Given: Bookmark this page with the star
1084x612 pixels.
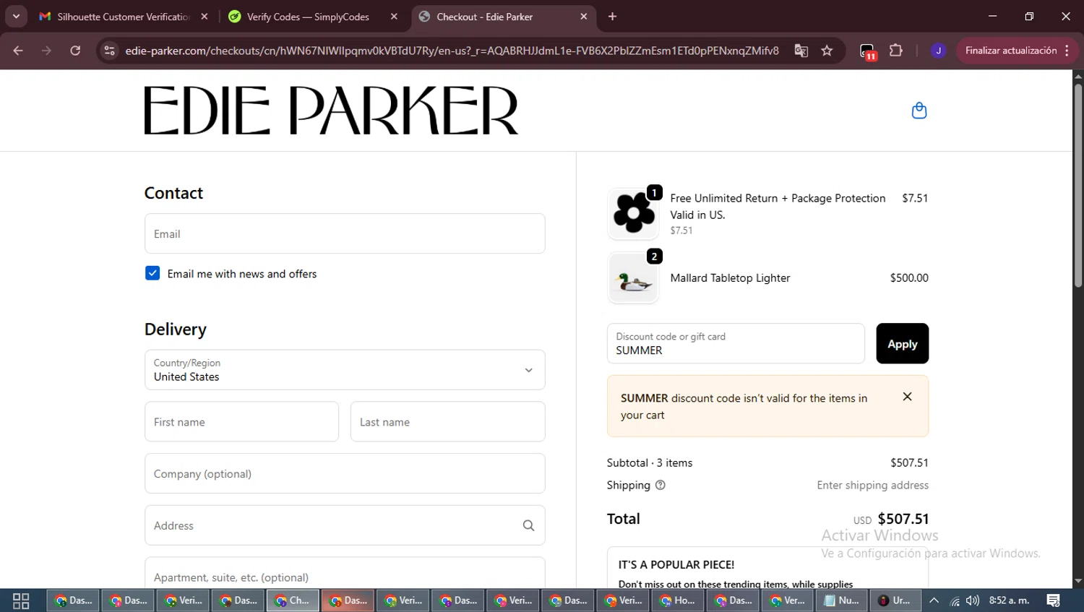Looking at the screenshot, I should point(827,51).
